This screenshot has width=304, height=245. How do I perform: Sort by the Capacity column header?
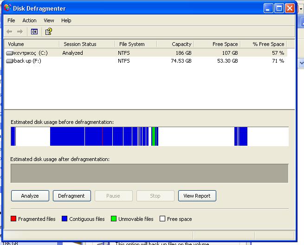(175, 44)
